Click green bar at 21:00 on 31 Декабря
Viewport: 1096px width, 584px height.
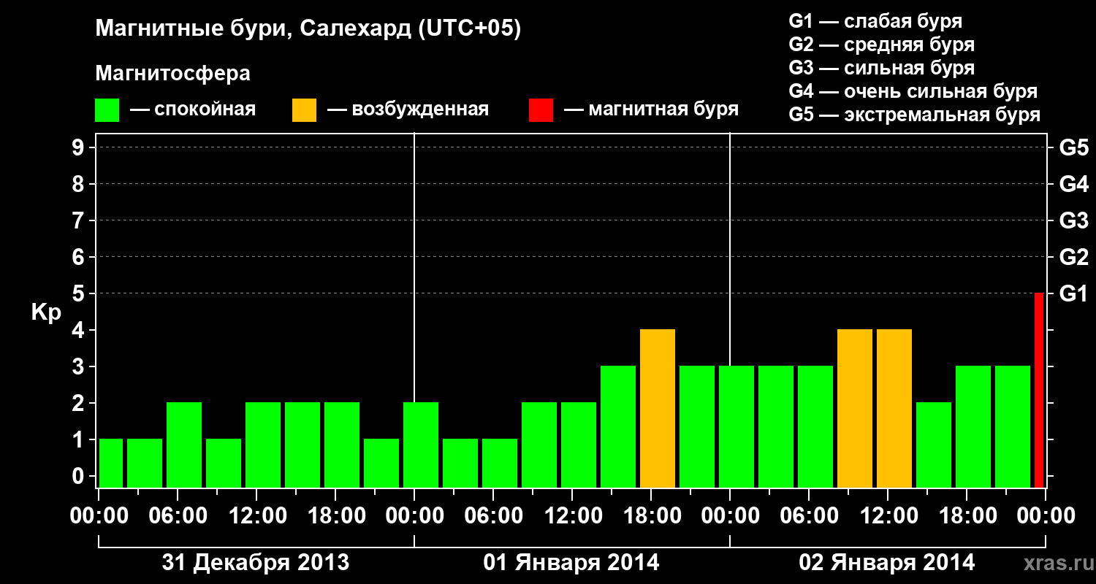pos(381,464)
